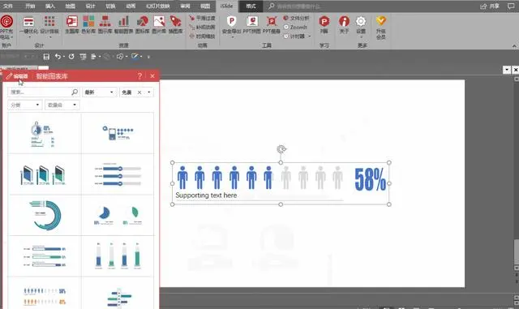Switch to the 幻灯片放映 tab
This screenshot has height=309, width=519.
click(x=158, y=6)
